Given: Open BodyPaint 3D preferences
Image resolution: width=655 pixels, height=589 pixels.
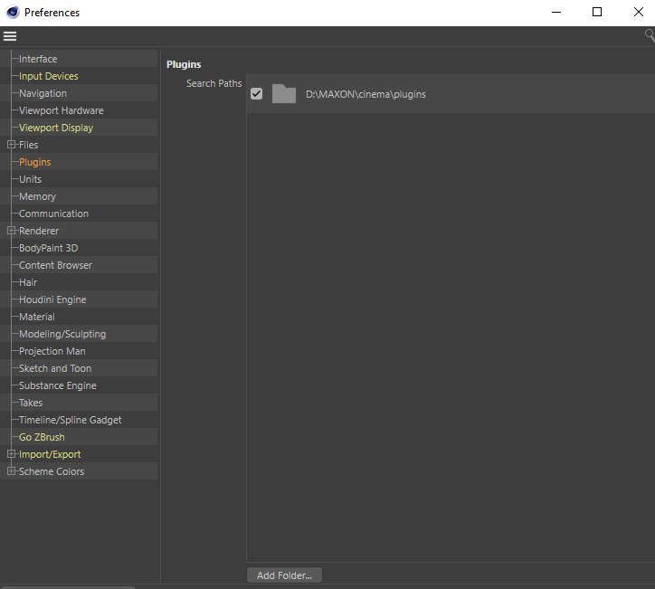Looking at the screenshot, I should click(49, 248).
